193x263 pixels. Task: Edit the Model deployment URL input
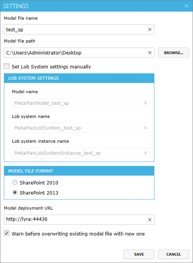point(79,220)
